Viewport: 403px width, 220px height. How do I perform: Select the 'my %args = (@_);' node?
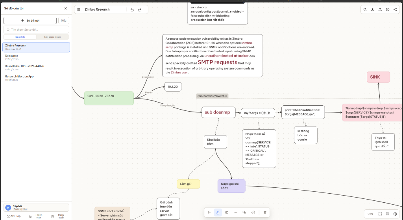click(x=258, y=113)
